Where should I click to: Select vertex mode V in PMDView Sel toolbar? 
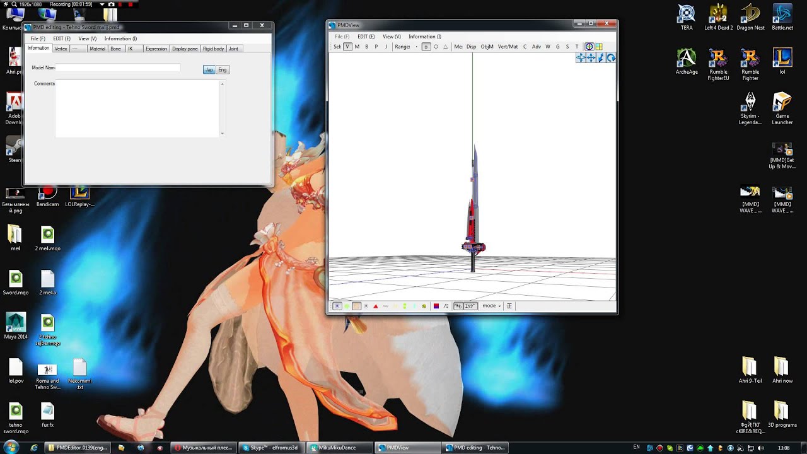click(x=347, y=47)
